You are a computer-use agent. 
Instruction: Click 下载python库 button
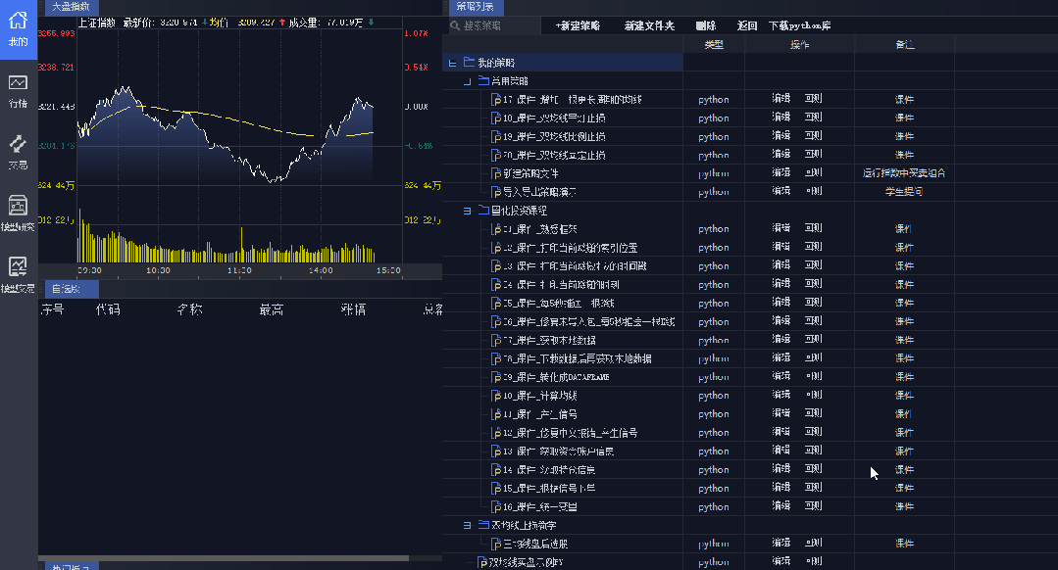799,25
